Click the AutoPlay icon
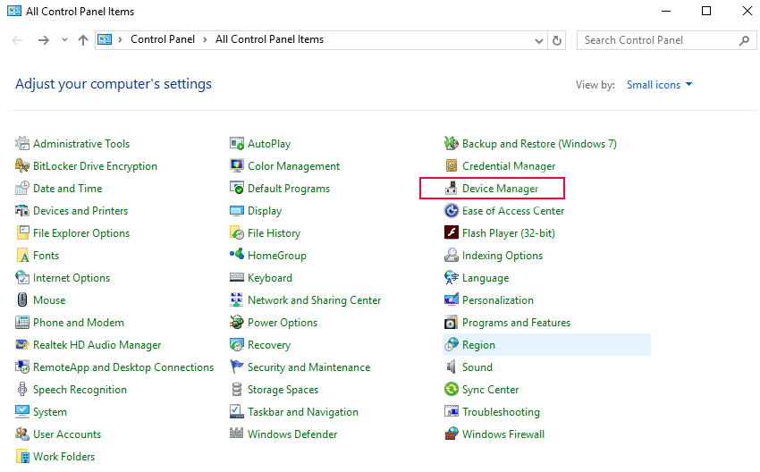Screen dimensions: 760x472 tap(237, 143)
